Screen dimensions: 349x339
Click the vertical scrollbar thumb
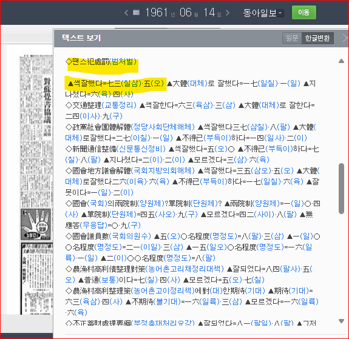[x=341, y=189]
